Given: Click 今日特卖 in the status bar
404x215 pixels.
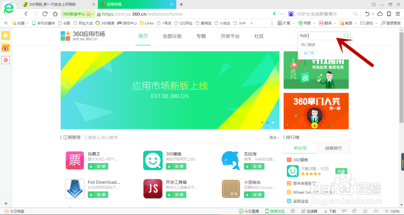Looking at the screenshot, I should 14,211.
